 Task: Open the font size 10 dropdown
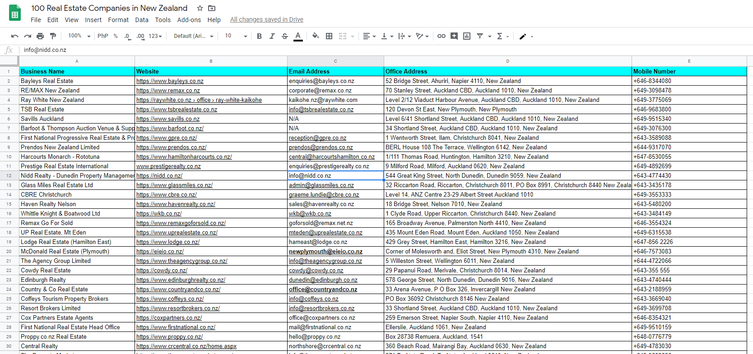[x=236, y=36]
